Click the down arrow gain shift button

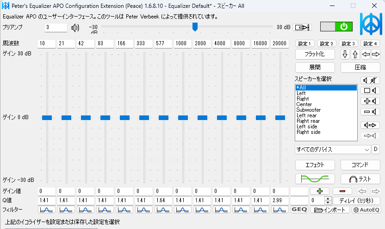[x=345, y=54]
